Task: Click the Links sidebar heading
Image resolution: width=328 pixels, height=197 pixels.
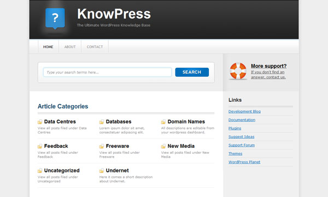Action: click(x=235, y=100)
